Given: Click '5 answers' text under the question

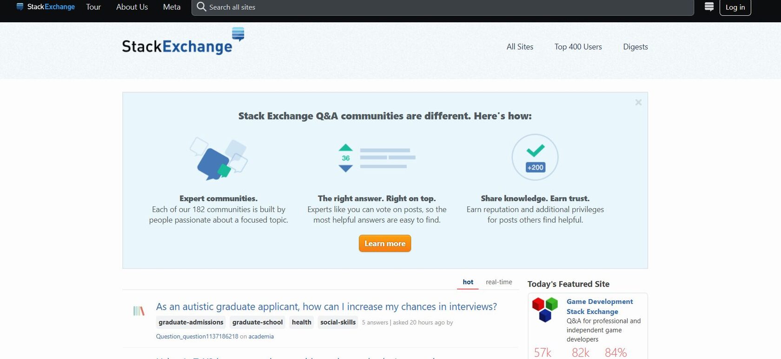Looking at the screenshot, I should [375, 322].
